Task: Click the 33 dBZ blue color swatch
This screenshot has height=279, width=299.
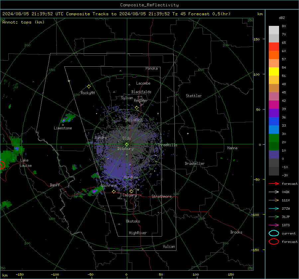Action: (x=274, y=121)
